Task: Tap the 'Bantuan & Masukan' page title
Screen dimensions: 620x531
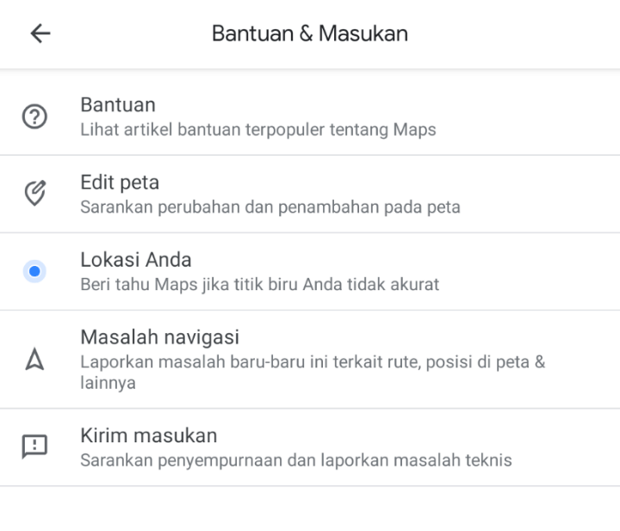Action: pos(310,34)
